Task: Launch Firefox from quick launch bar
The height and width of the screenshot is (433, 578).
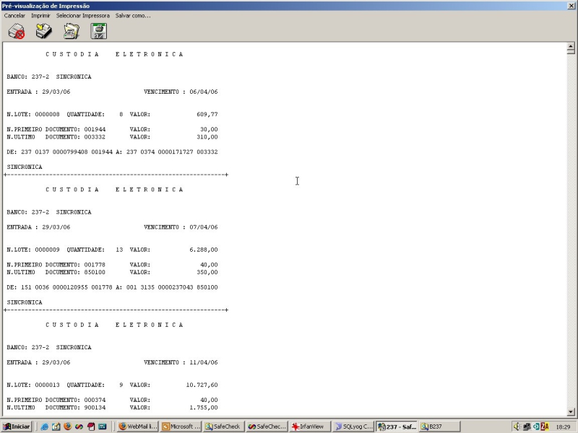Action: [x=67, y=427]
